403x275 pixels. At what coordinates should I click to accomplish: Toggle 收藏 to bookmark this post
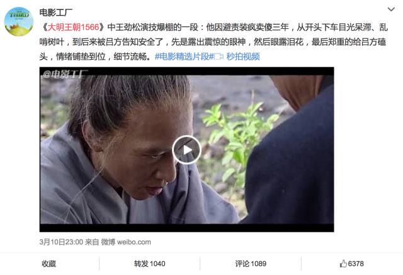point(49,264)
